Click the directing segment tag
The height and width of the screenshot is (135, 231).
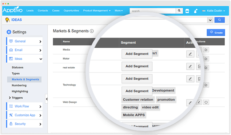(130, 107)
